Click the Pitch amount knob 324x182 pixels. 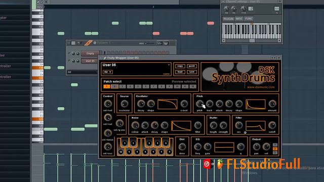click(272, 104)
